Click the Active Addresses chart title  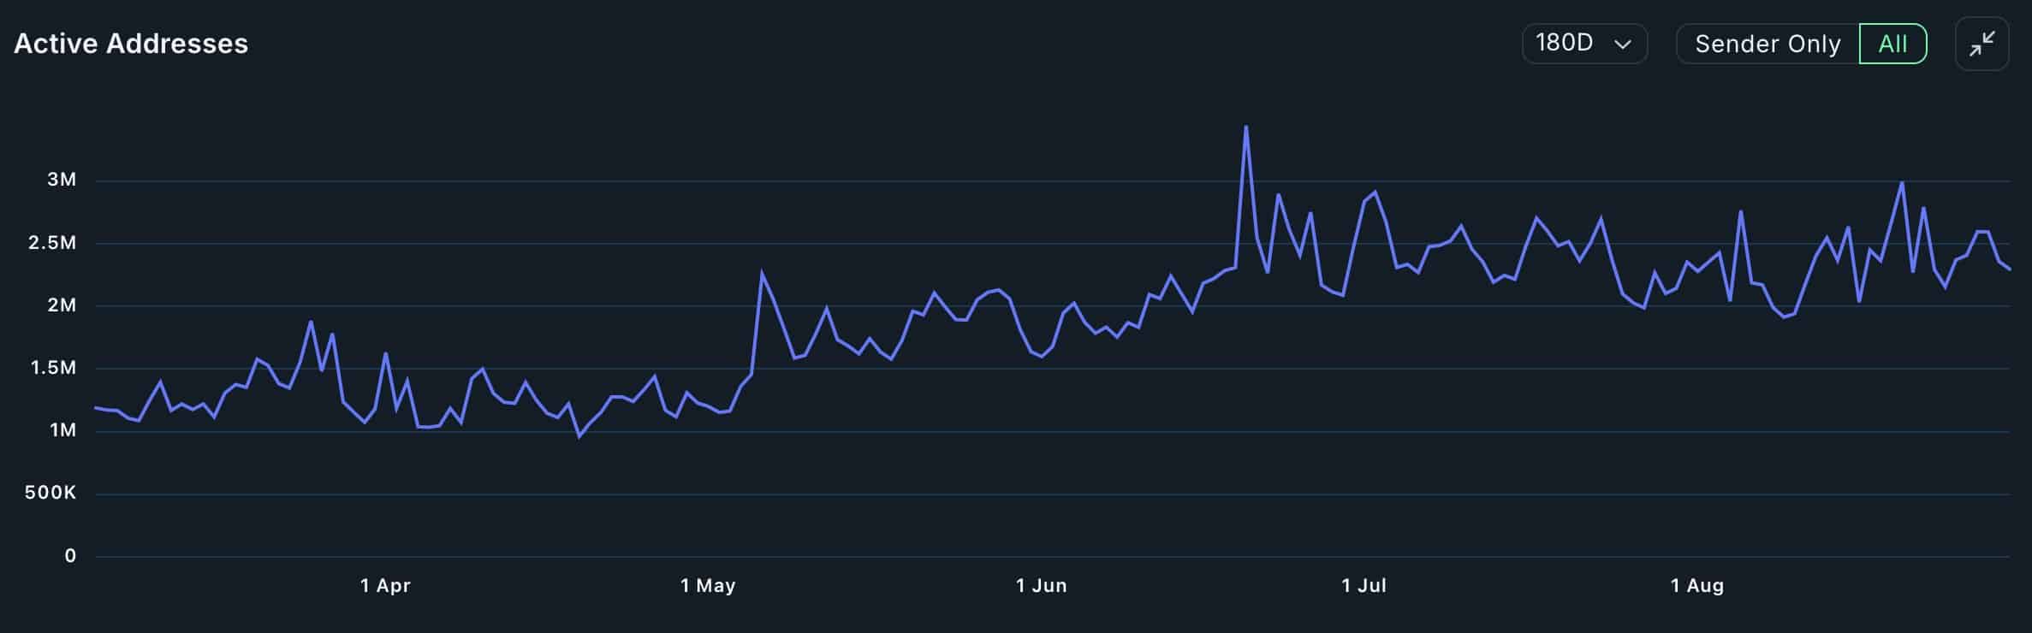click(x=131, y=44)
